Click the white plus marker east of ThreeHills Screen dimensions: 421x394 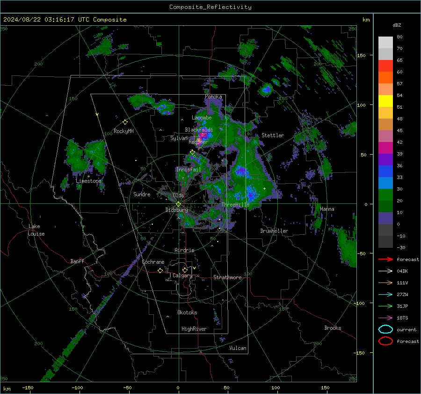tap(264, 188)
